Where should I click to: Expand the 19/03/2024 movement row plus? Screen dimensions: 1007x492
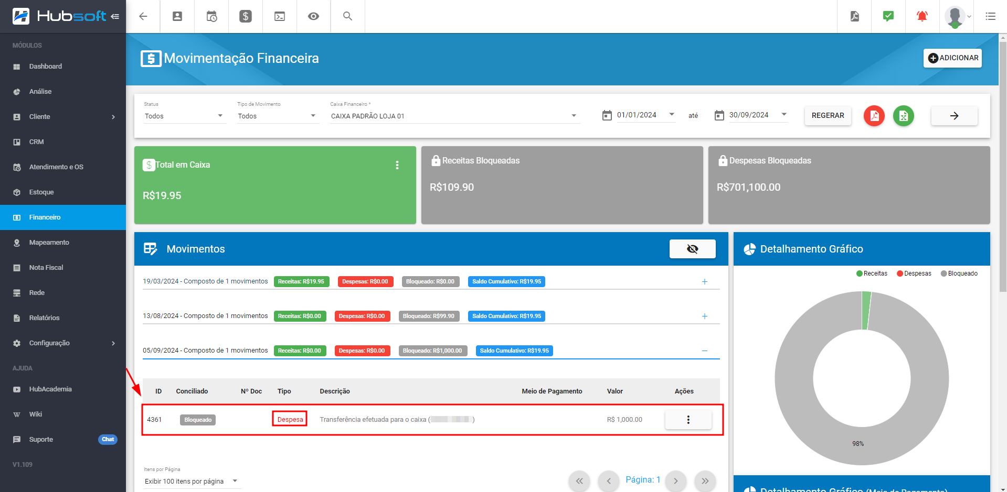(705, 282)
